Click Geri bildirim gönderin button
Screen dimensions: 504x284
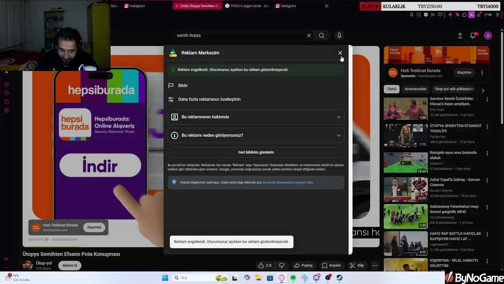pos(256,152)
